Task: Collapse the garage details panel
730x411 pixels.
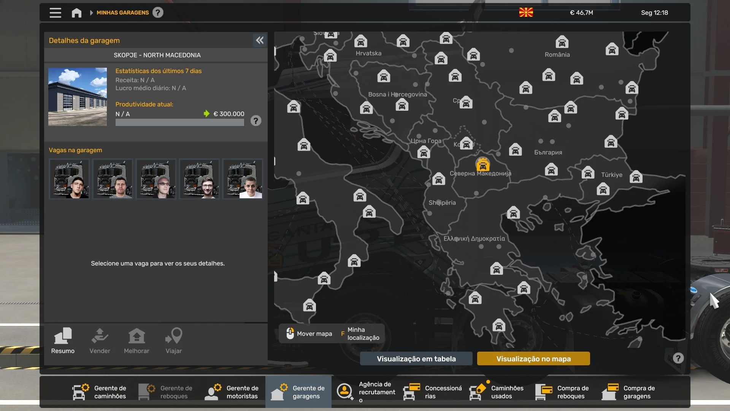Action: pyautogui.click(x=260, y=40)
